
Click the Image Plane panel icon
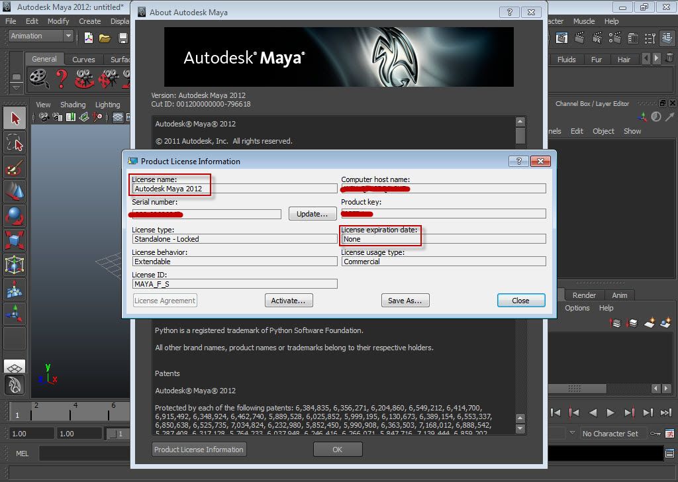coord(84,117)
